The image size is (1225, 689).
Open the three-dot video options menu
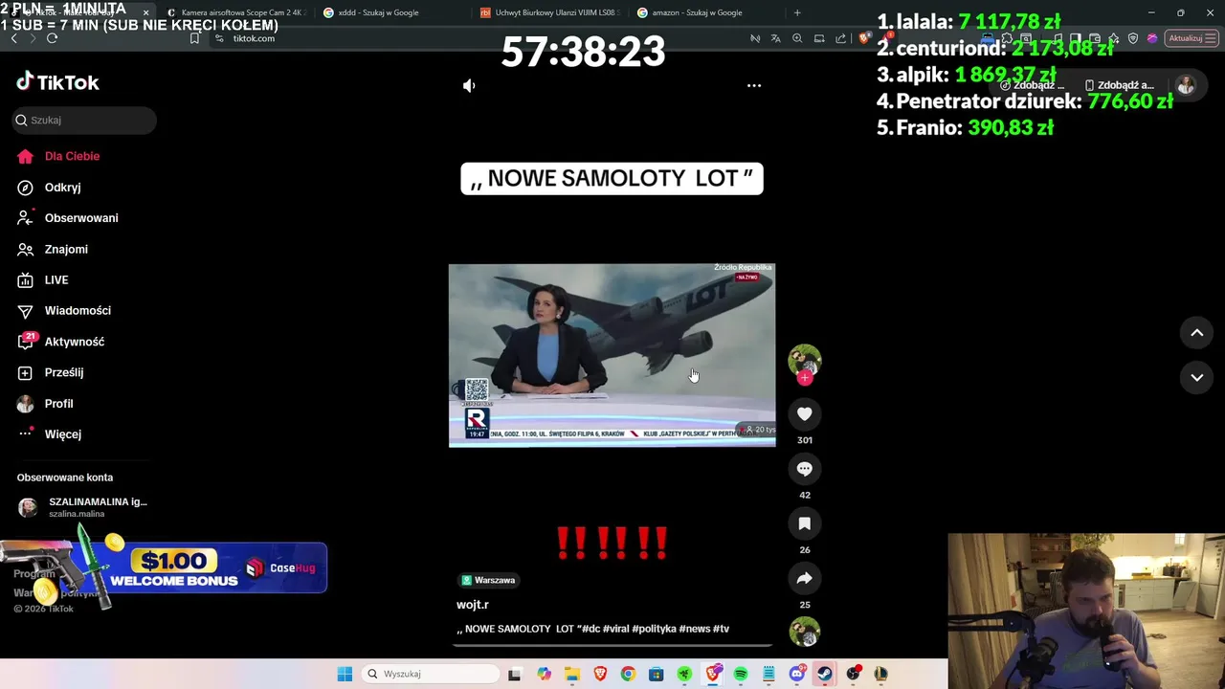pyautogui.click(x=754, y=85)
